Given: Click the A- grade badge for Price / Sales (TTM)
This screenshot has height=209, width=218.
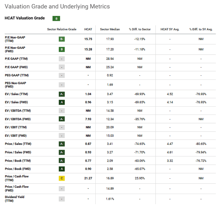Looking at the screenshot, I should [x=62, y=144].
